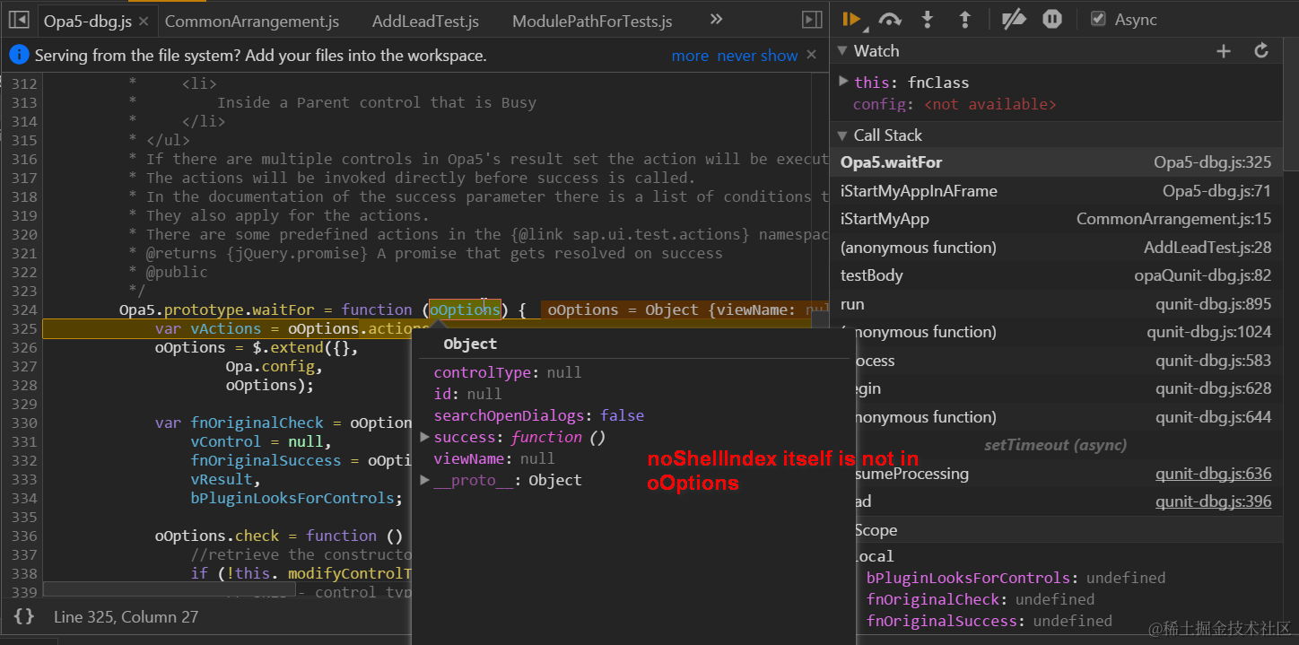Open the CommonArrangement.js tab
This screenshot has height=645, width=1299.
pos(252,21)
